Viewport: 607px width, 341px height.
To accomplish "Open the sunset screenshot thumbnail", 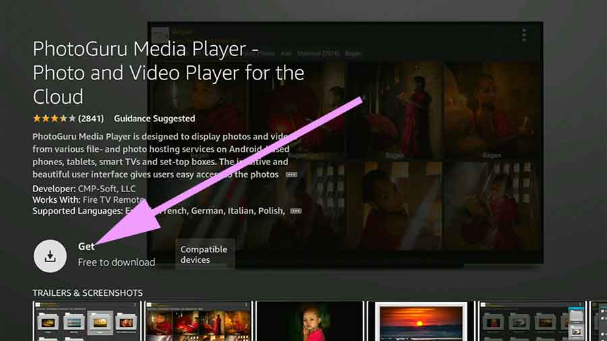I will [x=421, y=321].
